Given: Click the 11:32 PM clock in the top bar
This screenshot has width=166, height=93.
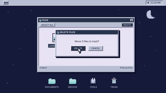Looking at the screenshot, I should click(154, 3).
